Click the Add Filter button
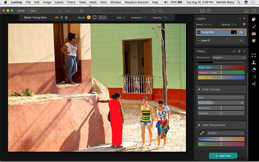The height and width of the screenshot is (162, 259). click(x=223, y=156)
